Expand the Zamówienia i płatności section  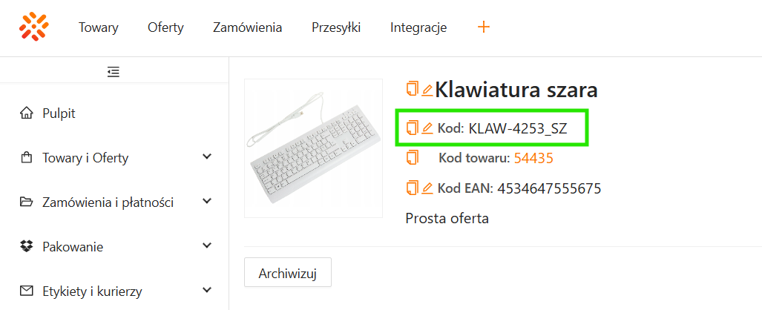[207, 202]
